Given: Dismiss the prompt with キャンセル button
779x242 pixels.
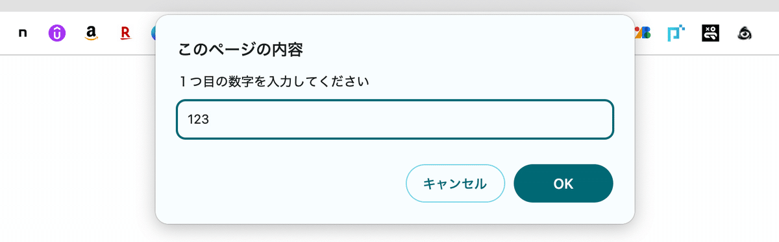Looking at the screenshot, I should point(455,183).
